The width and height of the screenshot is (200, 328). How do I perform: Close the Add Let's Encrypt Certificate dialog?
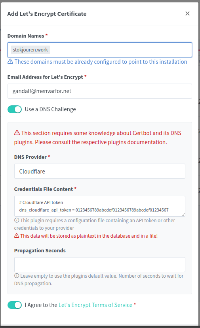coord(187,13)
